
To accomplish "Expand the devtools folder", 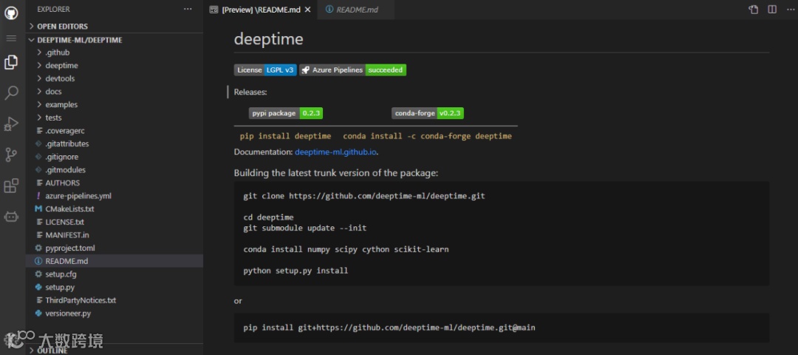I will pos(115,78).
